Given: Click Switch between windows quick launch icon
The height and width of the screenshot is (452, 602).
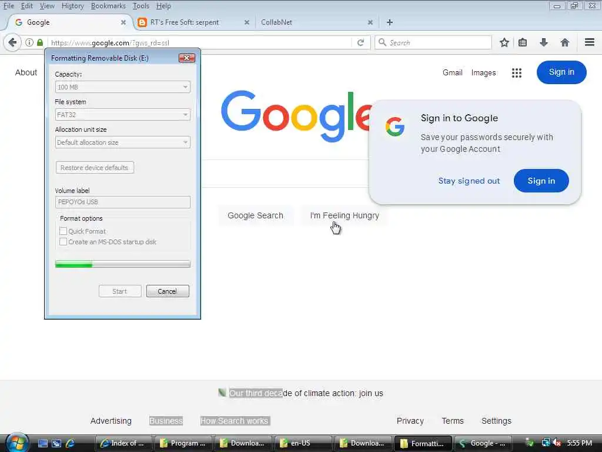Looking at the screenshot, I should pyautogui.click(x=56, y=443).
